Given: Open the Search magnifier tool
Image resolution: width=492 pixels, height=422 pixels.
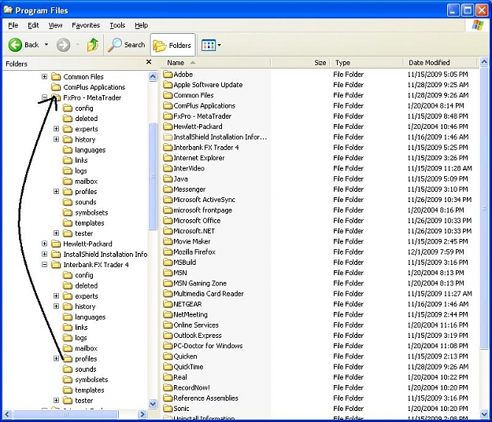Looking at the screenshot, I should tap(127, 45).
